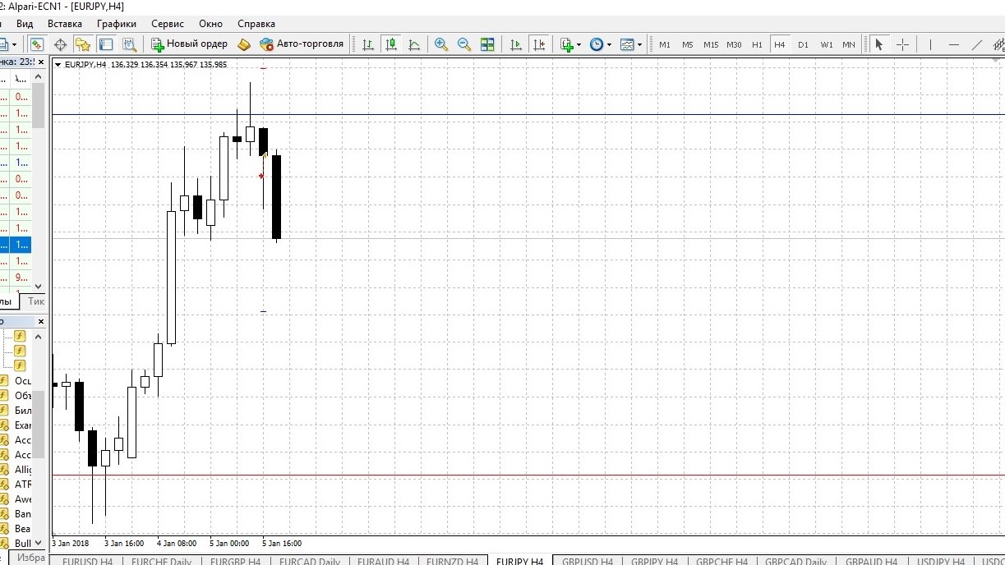
Task: Switch chart to line chart type
Action: [413, 44]
